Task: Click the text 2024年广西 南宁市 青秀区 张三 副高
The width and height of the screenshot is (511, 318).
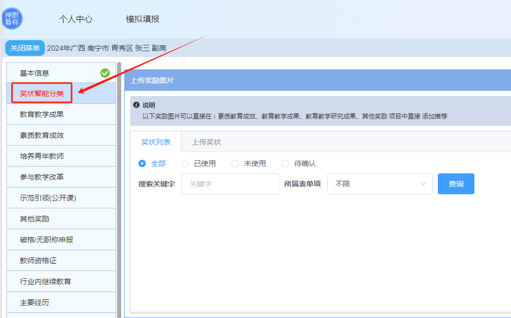Action: [107, 48]
